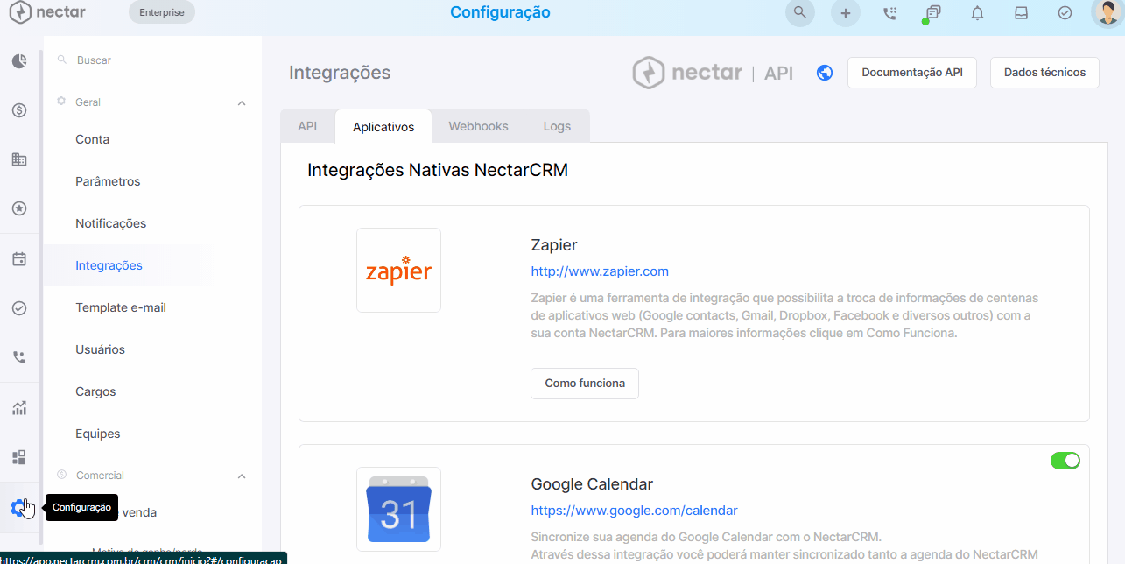Open Parâmetros in the settings menu

108,181
